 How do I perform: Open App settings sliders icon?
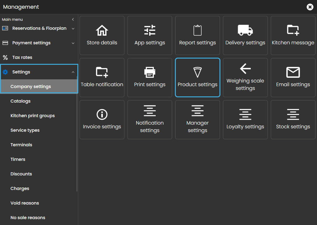[150, 31]
